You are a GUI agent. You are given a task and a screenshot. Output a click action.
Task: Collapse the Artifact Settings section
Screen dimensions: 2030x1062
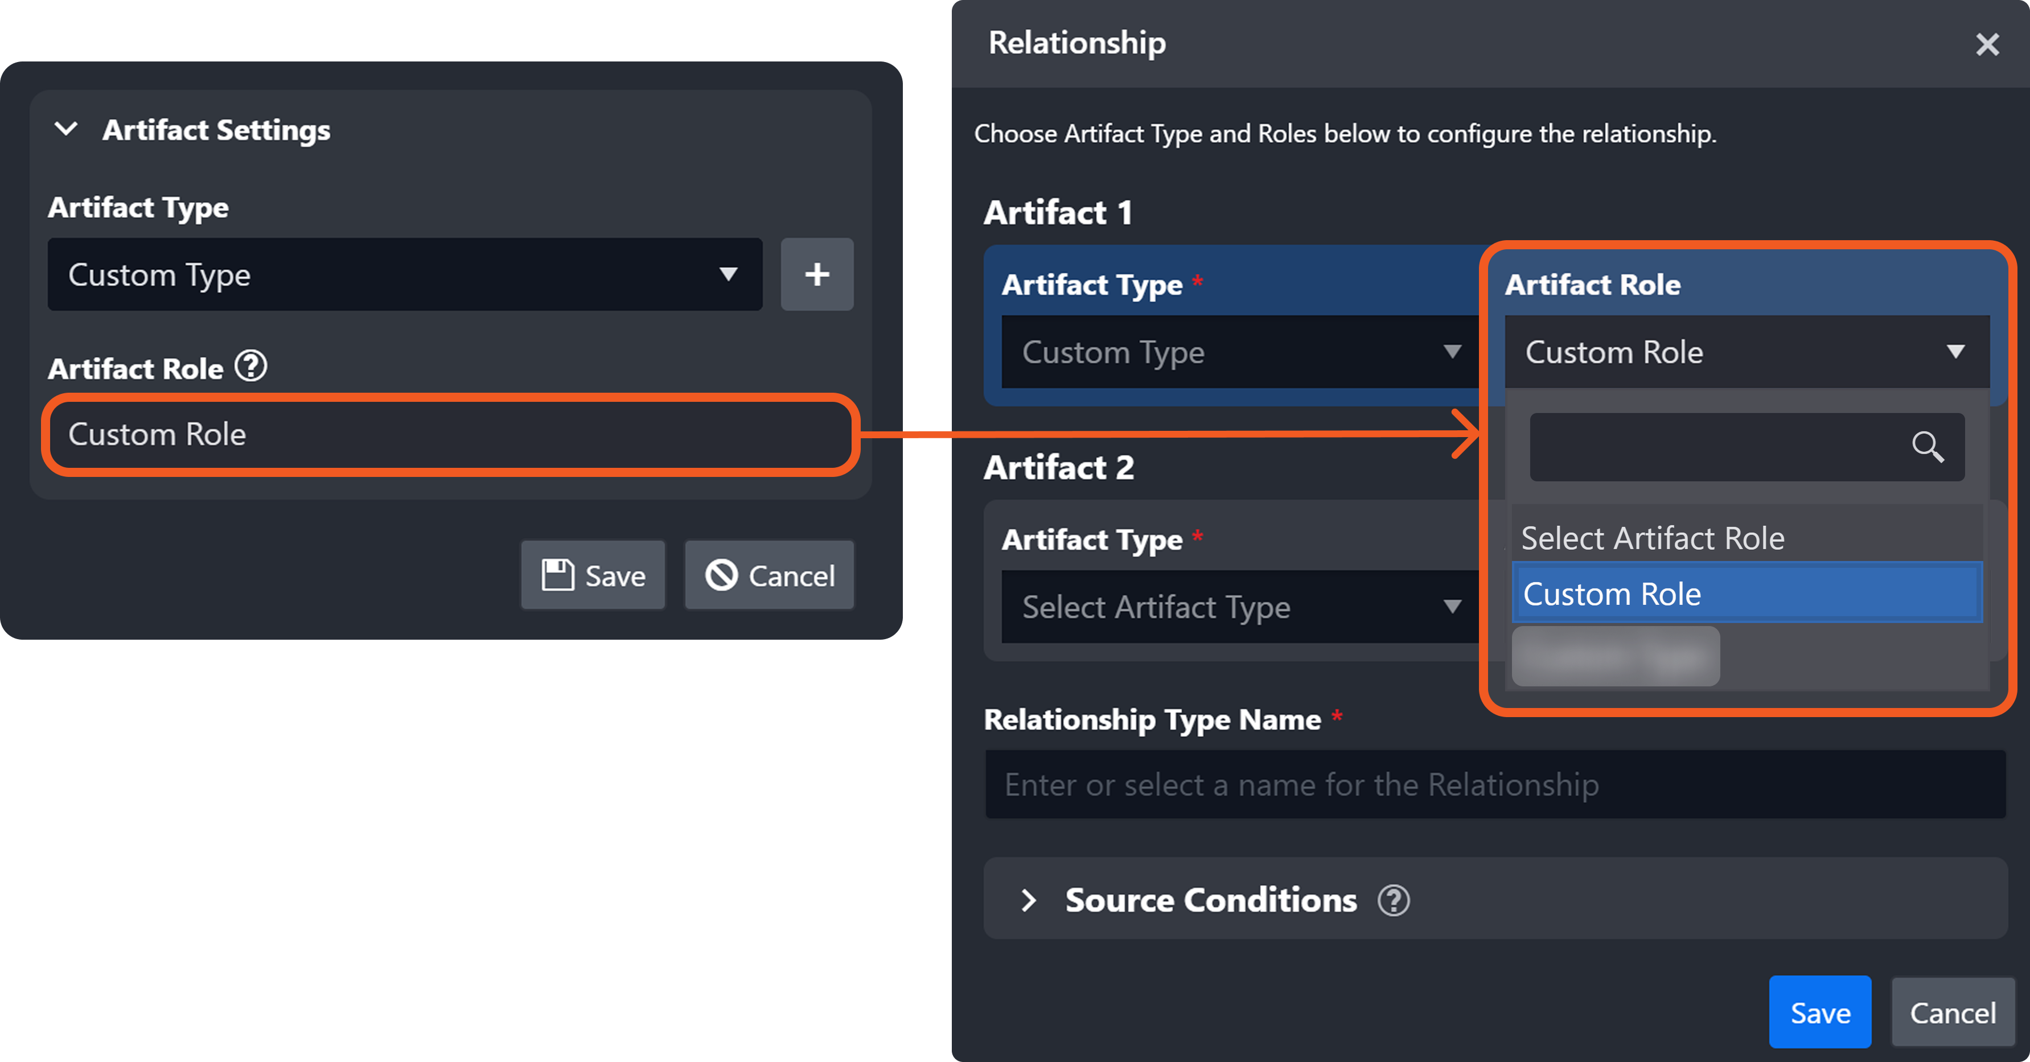[66, 129]
